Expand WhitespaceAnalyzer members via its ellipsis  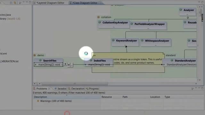pyautogui.click(x=156, y=45)
